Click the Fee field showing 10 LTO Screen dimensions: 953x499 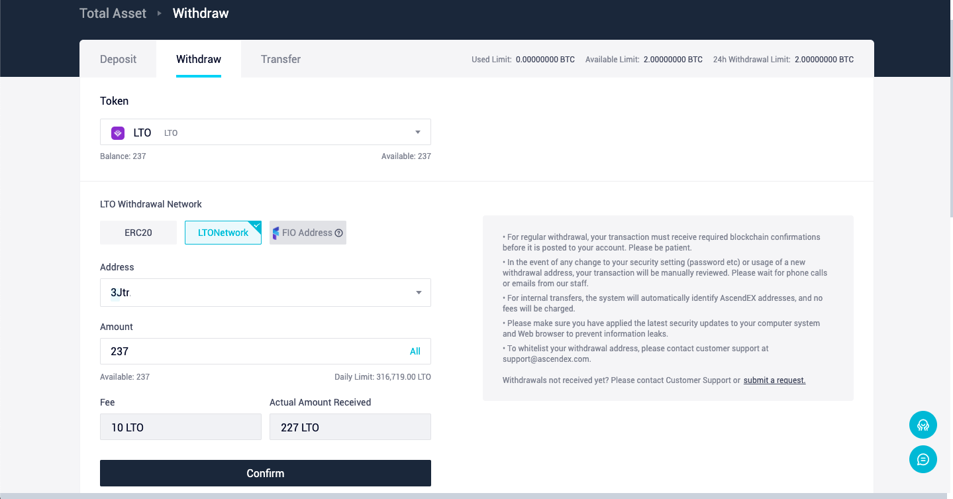click(181, 427)
